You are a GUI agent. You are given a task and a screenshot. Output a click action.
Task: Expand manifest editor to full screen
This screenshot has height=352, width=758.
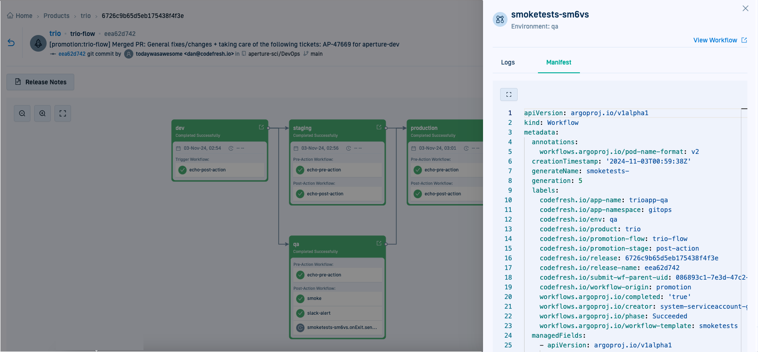(508, 94)
